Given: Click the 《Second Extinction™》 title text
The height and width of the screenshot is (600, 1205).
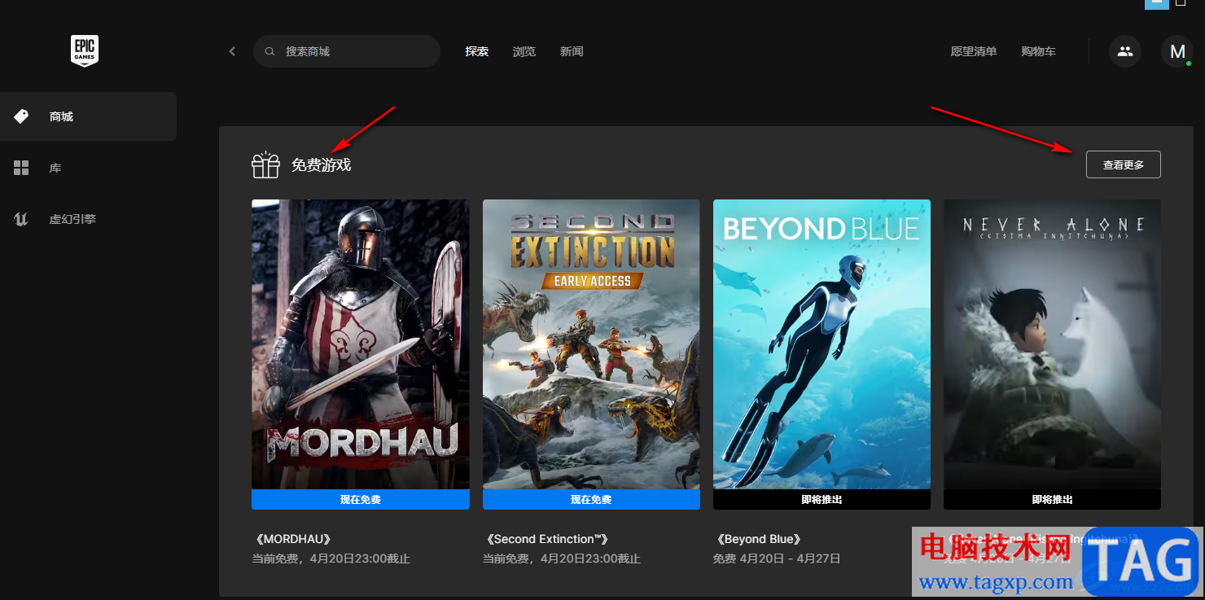Looking at the screenshot, I should click(546, 539).
